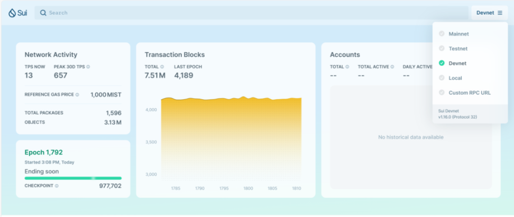Click the hamburger icon beside Devnet
The image size is (514, 217).
point(500,13)
